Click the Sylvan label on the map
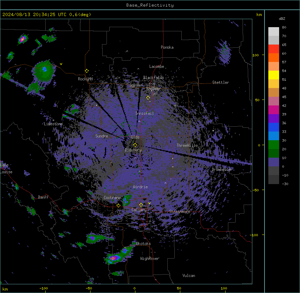This screenshot has height=293, width=300. [136, 85]
